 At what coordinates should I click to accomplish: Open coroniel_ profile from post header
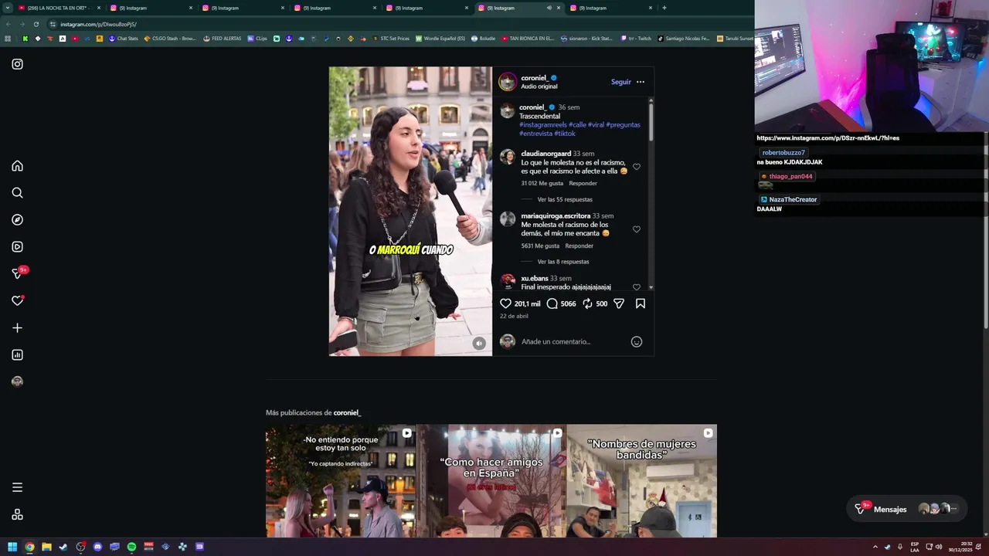pyautogui.click(x=534, y=78)
